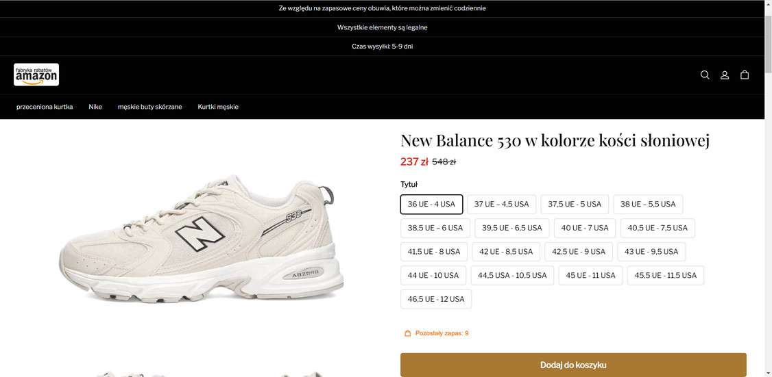Select size 36 UE - 4 USA
The width and height of the screenshot is (772, 377).
point(431,204)
